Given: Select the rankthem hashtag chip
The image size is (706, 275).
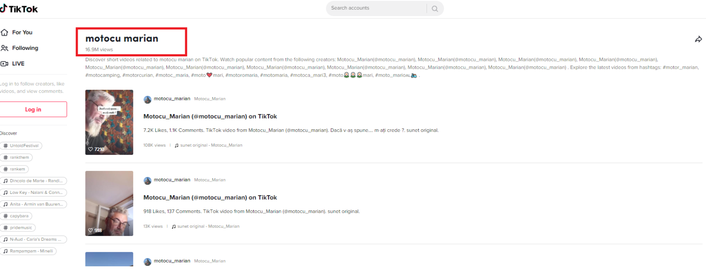Looking at the screenshot, I should point(17,158).
